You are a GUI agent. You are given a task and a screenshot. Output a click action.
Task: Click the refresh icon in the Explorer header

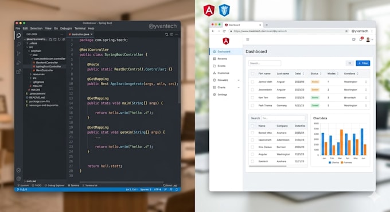tap(59, 39)
